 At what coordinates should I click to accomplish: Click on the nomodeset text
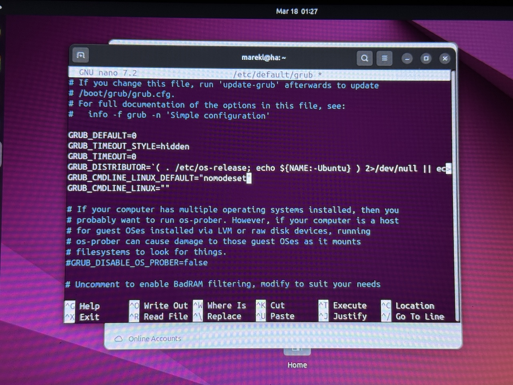(224, 178)
